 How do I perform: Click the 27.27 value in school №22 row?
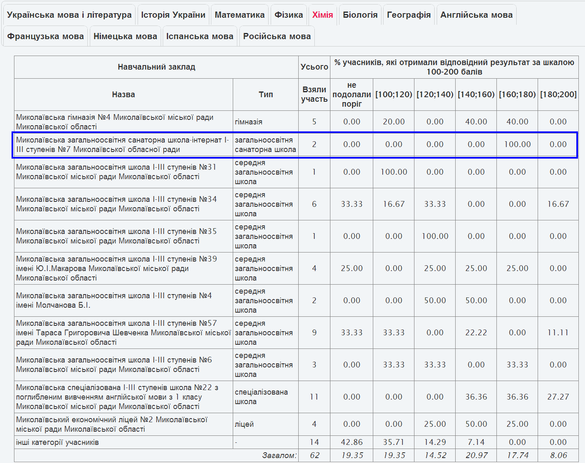[558, 397]
